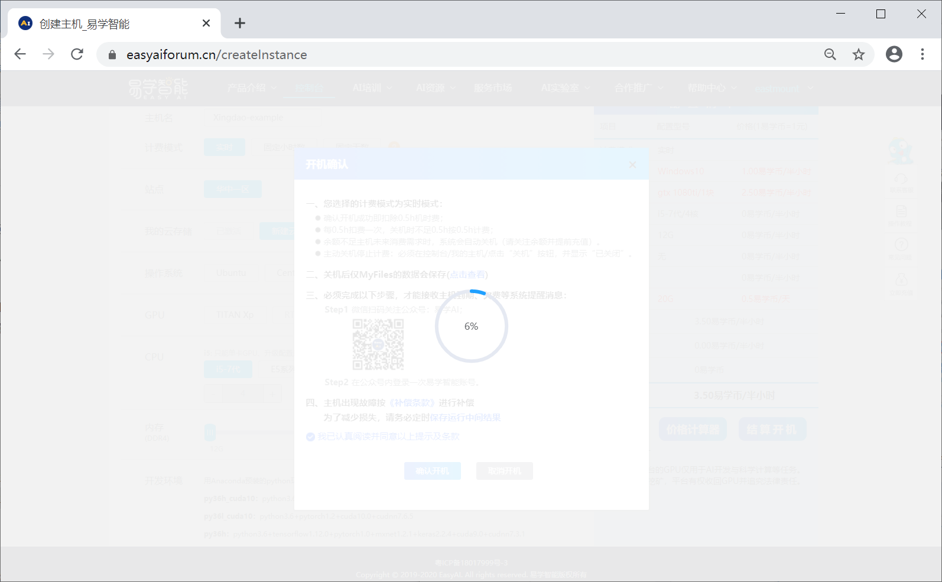942x582 pixels.
Task: Click the 主机名 Xingdao-example input field
Action: click(264, 118)
